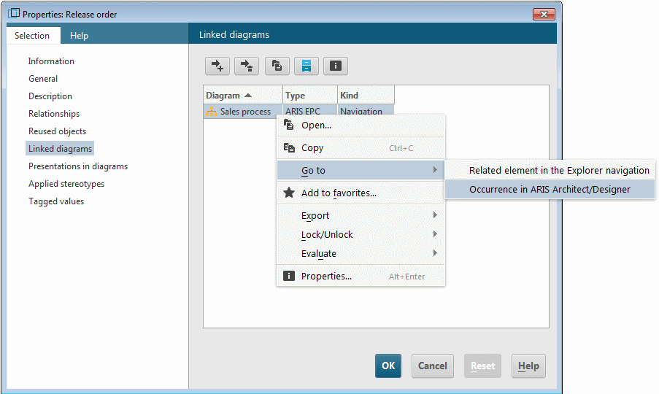Open the Information page

(51, 61)
